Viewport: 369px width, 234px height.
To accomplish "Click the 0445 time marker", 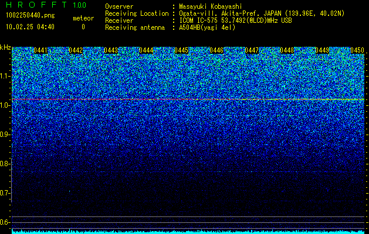I will [181, 50].
